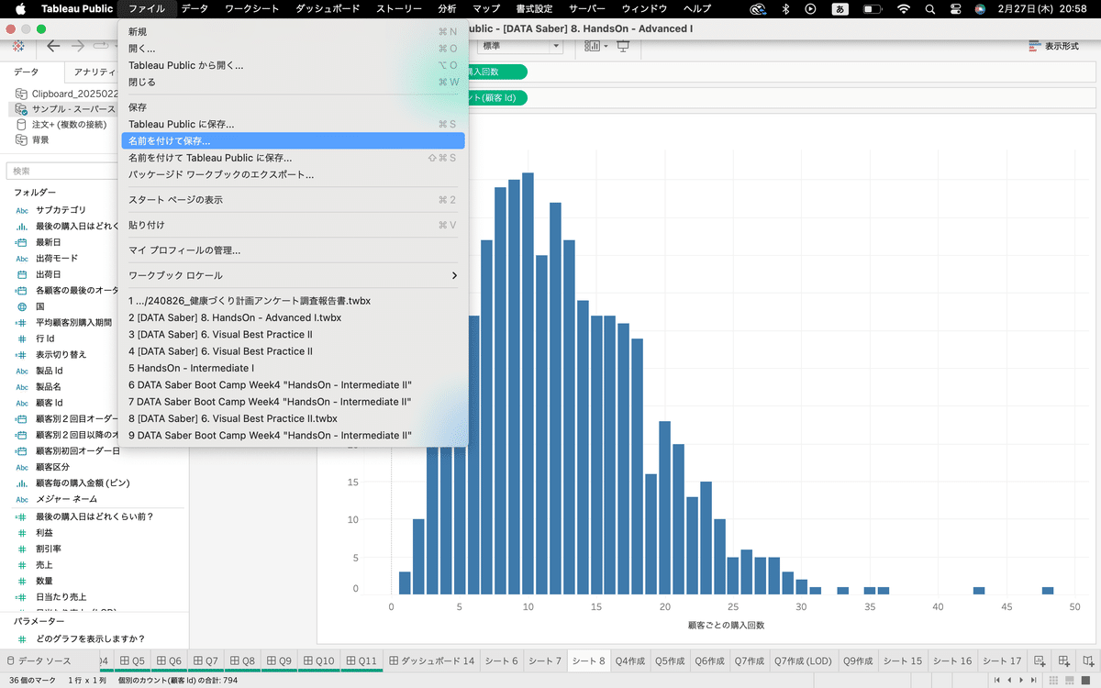Create a new story with the book-plus icon
Viewport: 1101px width, 688px height.
tap(1087, 660)
